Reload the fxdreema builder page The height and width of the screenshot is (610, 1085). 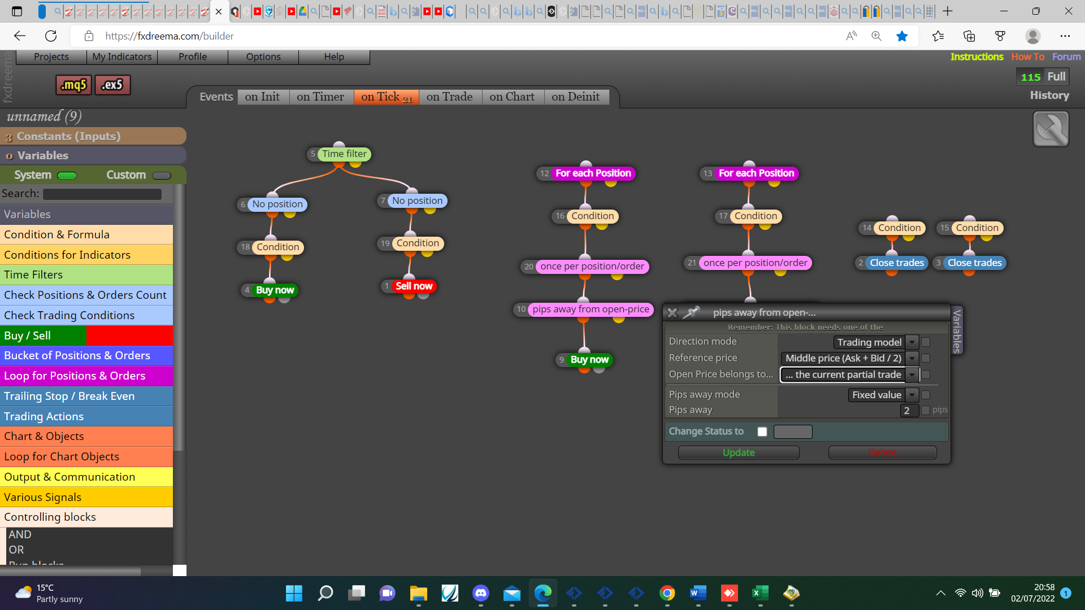[x=51, y=36]
